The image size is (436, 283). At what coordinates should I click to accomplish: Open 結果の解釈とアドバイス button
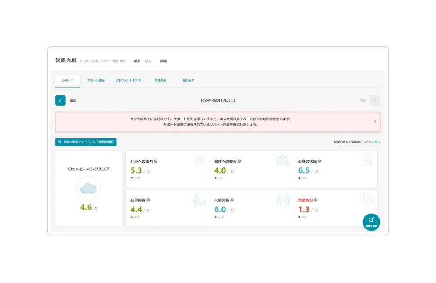[x=86, y=142]
